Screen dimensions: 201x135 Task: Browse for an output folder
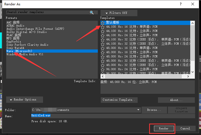point(154,110)
